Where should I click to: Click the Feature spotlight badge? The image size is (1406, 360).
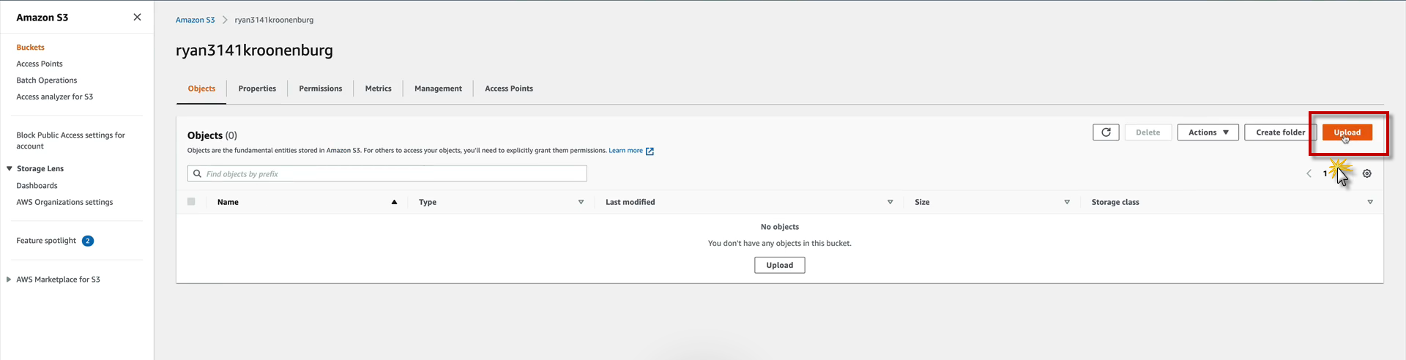tap(88, 241)
